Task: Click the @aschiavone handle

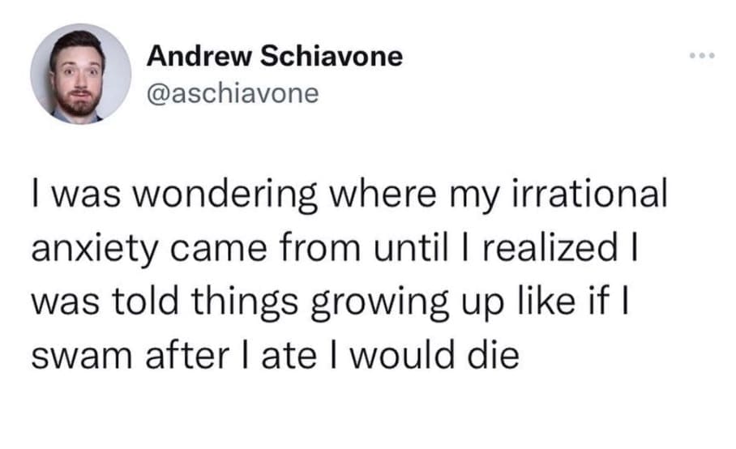Action: (x=233, y=94)
